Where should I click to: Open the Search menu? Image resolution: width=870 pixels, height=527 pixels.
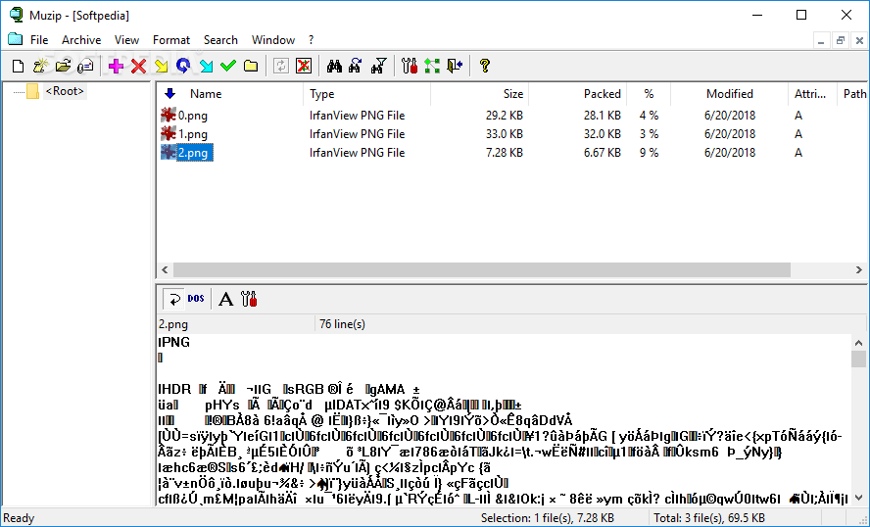pos(220,40)
